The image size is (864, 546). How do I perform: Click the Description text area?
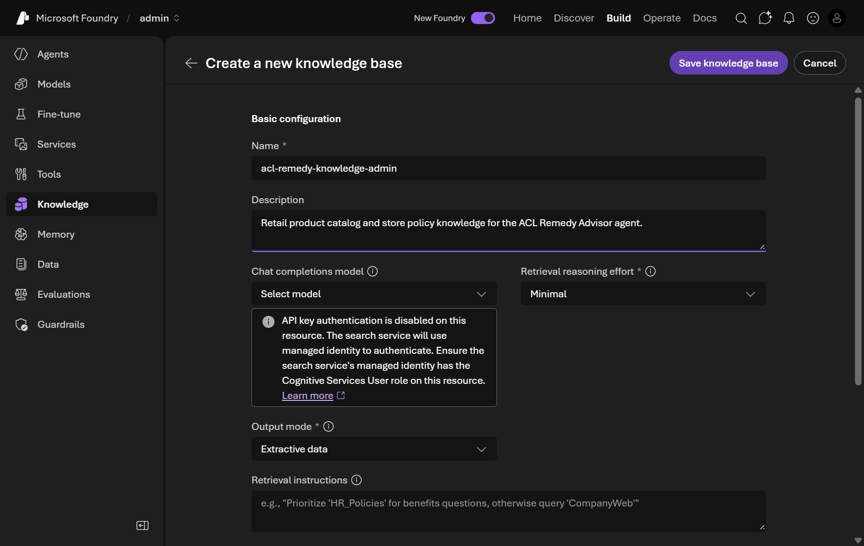[x=508, y=231]
